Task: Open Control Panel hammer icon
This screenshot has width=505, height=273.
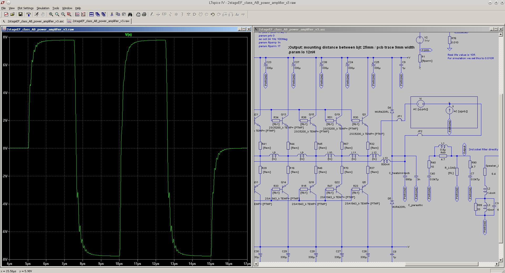Action: coord(29,14)
